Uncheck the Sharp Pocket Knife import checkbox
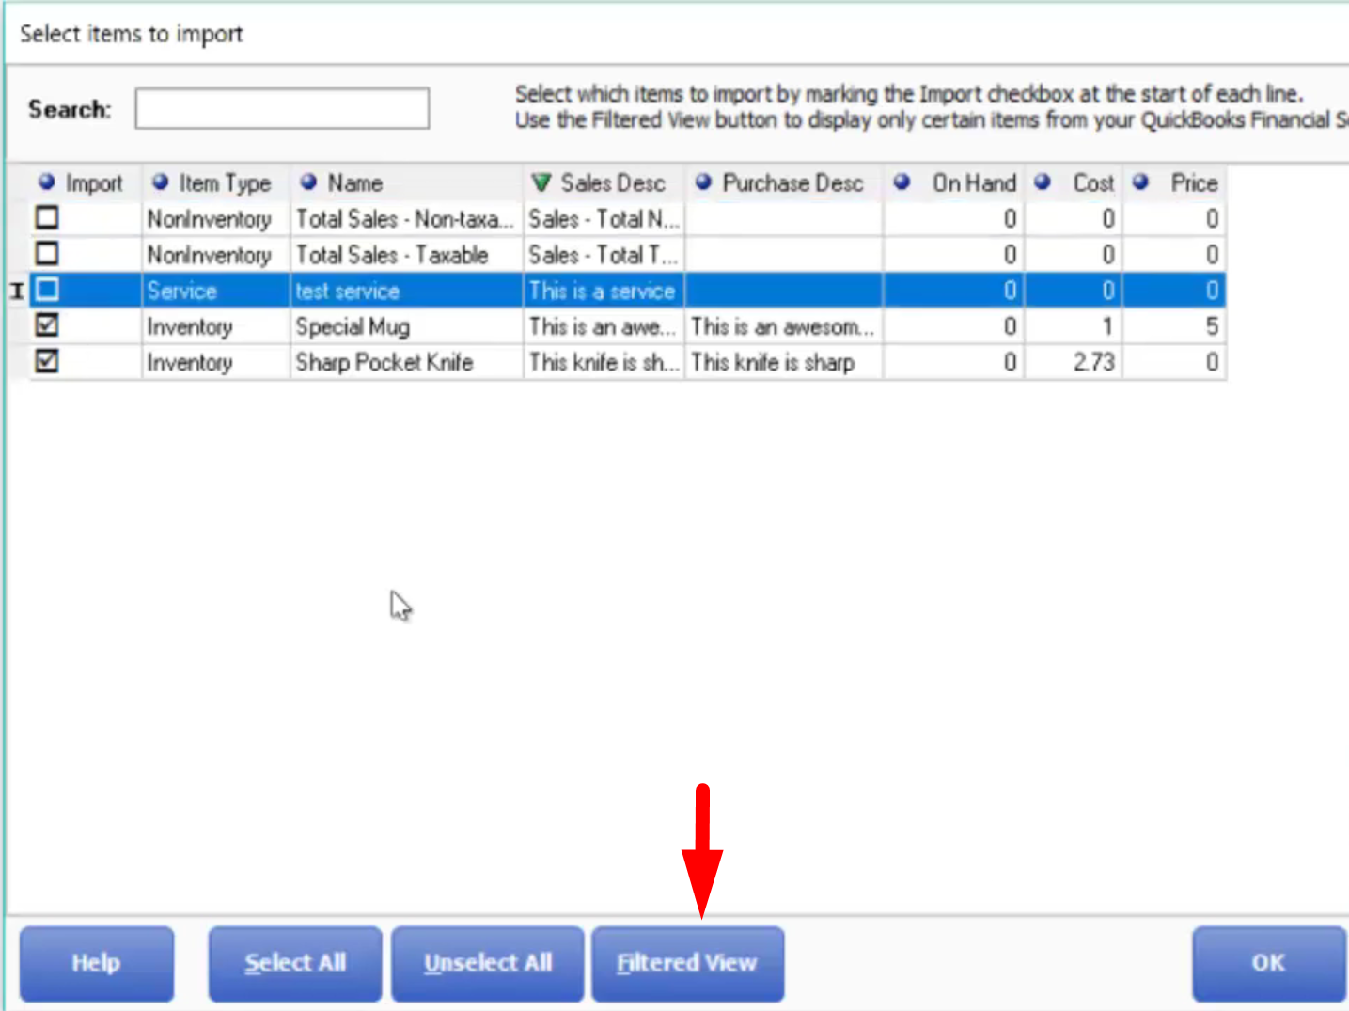Image resolution: width=1349 pixels, height=1011 pixels. (x=47, y=361)
